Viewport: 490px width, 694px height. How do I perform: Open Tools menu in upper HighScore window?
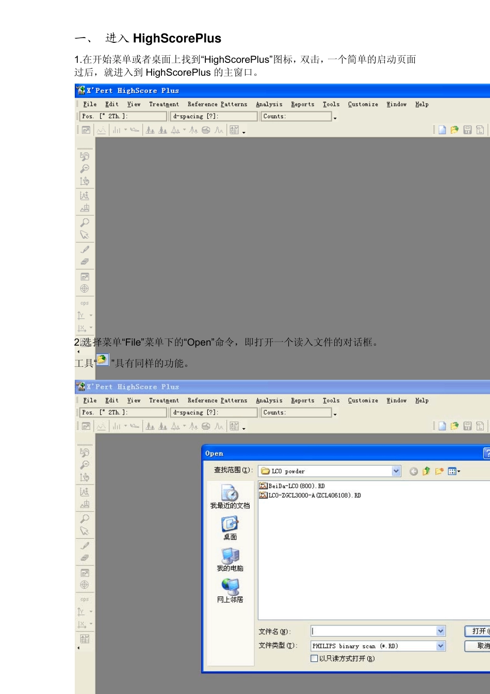tap(331, 104)
